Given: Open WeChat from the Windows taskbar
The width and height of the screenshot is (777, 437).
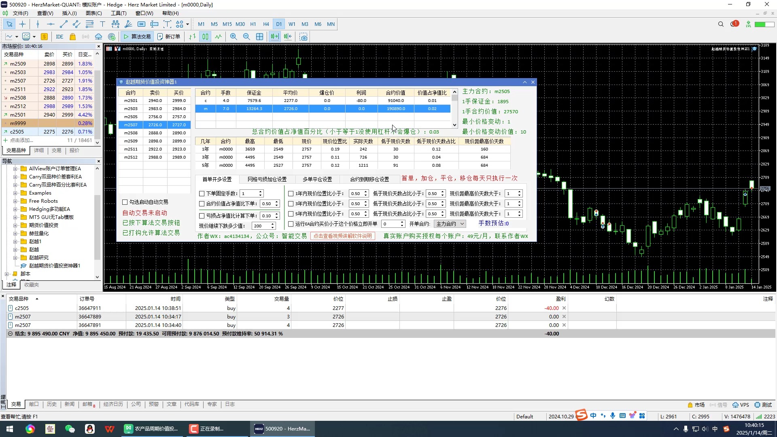Looking at the screenshot, I should click(70, 429).
